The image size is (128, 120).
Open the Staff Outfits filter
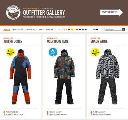coord(31,30)
